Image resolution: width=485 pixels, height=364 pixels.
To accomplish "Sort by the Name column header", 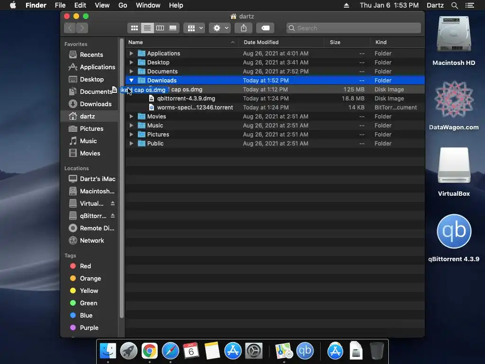I will (x=182, y=42).
